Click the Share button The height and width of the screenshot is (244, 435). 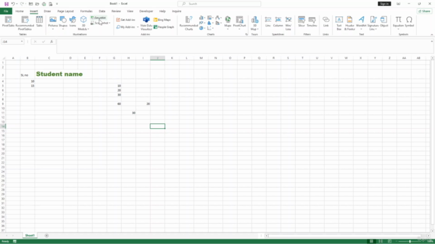(x=424, y=12)
